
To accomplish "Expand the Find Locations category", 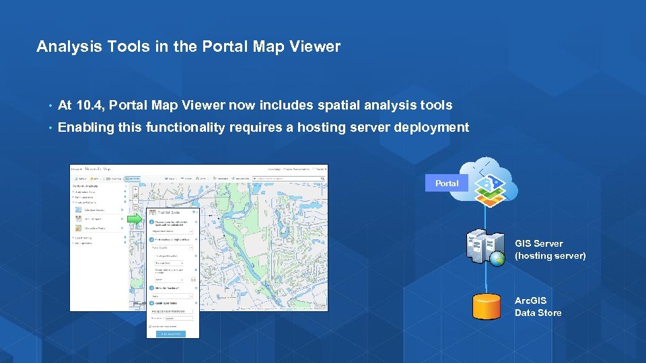I will pyautogui.click(x=83, y=198).
